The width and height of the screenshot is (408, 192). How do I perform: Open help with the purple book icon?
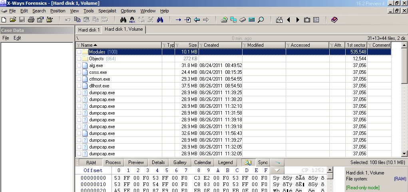point(334,20)
